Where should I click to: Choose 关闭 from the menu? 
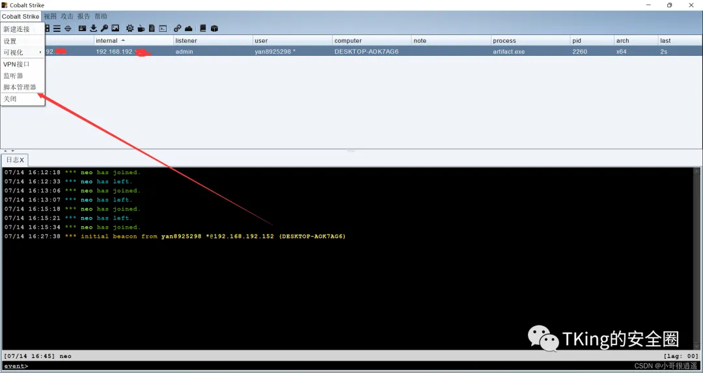click(x=22, y=99)
